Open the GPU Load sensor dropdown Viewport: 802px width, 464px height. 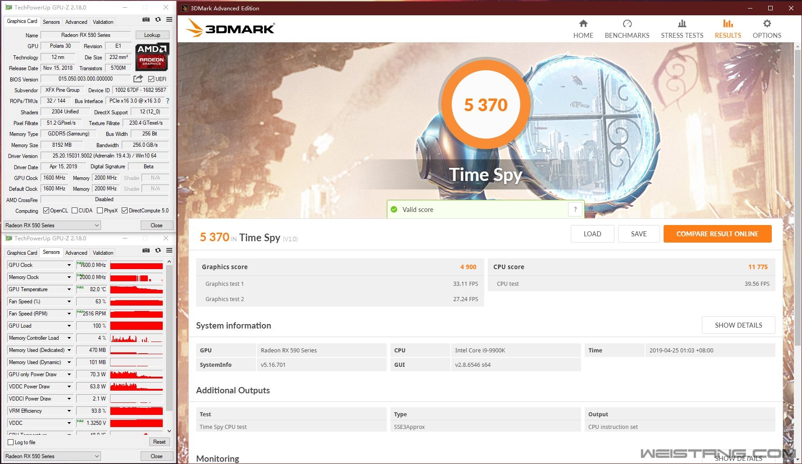[69, 326]
